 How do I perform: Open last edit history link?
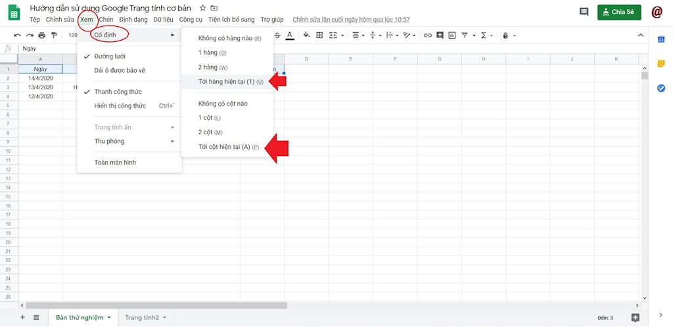(x=351, y=20)
